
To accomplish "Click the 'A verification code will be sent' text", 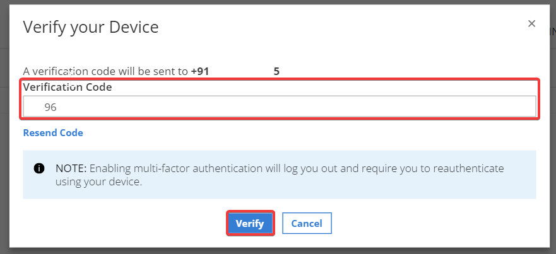I will click(x=105, y=72).
